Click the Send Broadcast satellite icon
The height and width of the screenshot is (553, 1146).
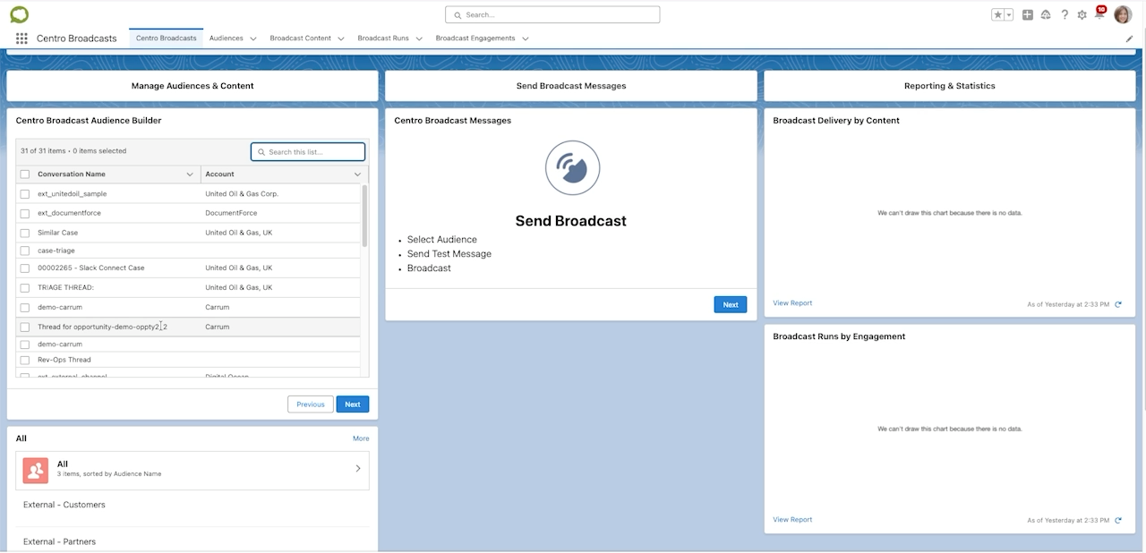click(572, 167)
